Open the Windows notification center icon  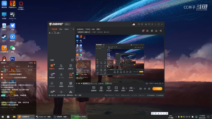pos(208,117)
